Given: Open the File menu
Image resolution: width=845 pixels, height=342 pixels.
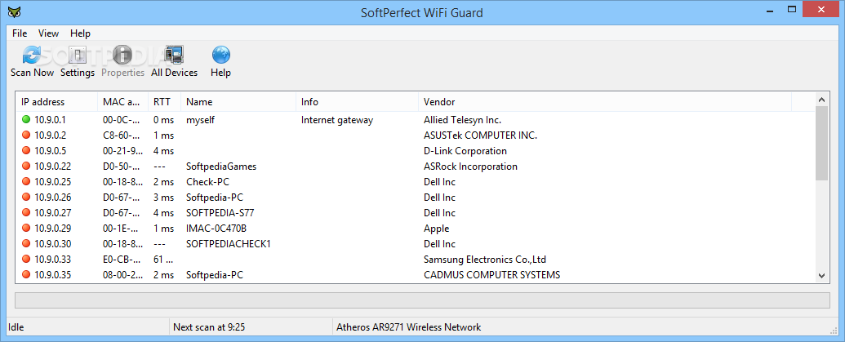Looking at the screenshot, I should tap(20, 33).
